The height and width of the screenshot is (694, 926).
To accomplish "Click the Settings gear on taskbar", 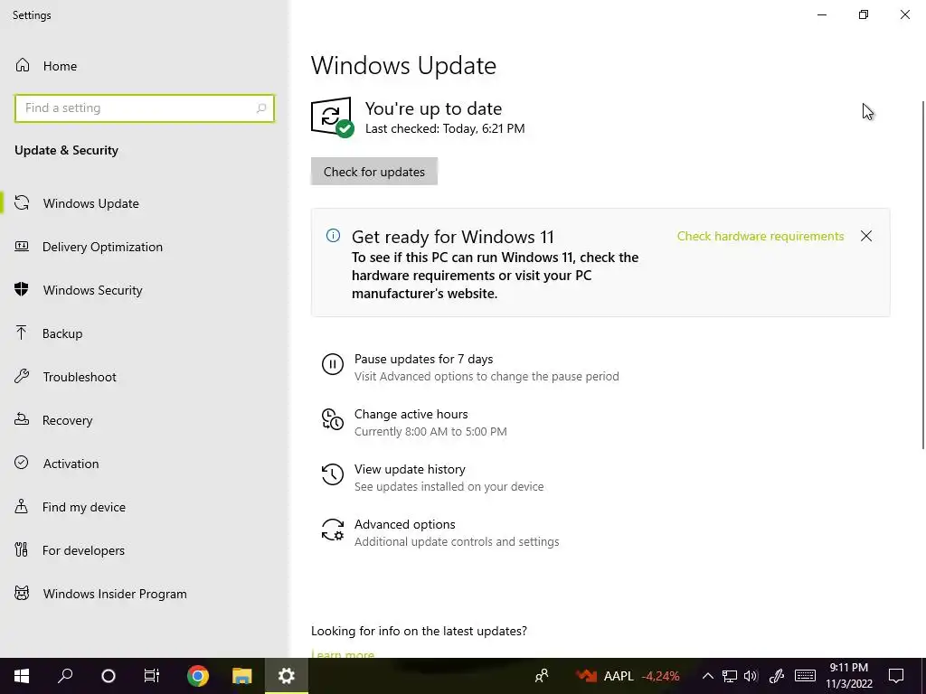I will coord(287,676).
